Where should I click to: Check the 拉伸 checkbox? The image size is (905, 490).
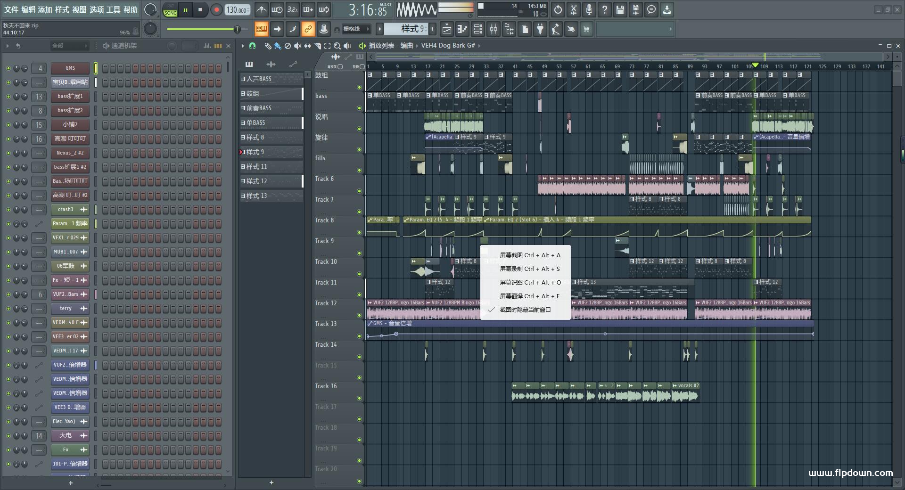[362, 67]
